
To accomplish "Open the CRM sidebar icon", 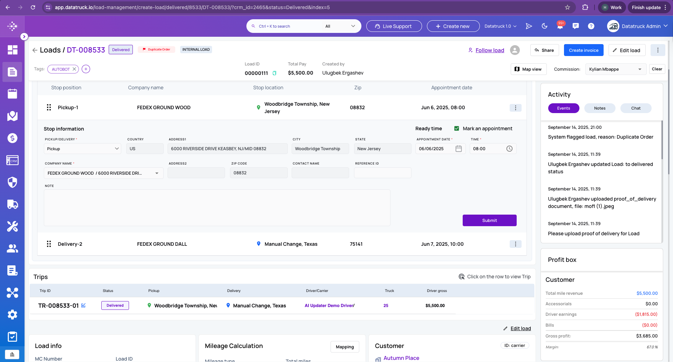I will coord(12,160).
